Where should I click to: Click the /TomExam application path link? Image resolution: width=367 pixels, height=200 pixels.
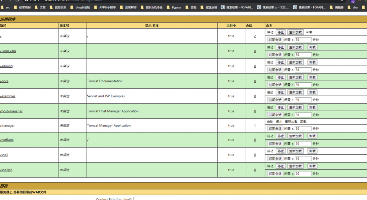click(8, 51)
